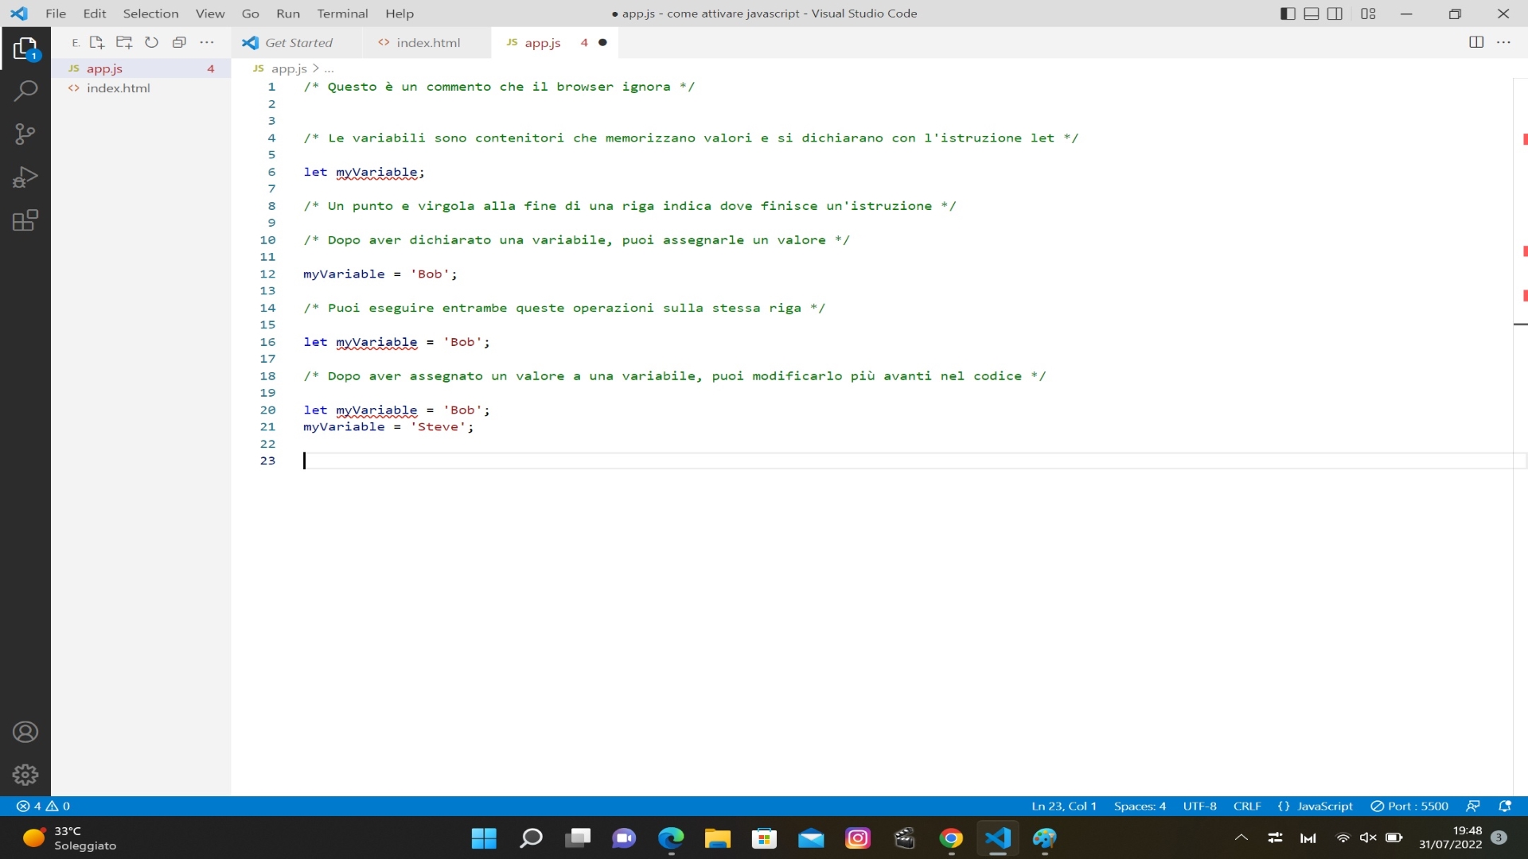Open the Accounts icon in activity bar
The width and height of the screenshot is (1528, 859).
tap(26, 733)
